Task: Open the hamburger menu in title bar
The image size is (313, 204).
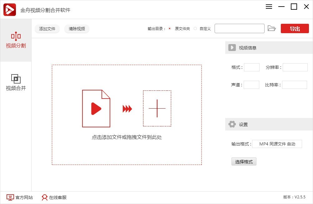Action: (269, 6)
